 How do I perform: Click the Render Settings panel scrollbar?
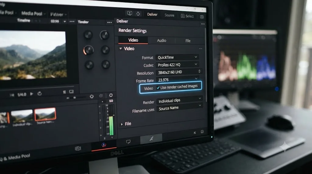pyautogui.click(x=206, y=64)
